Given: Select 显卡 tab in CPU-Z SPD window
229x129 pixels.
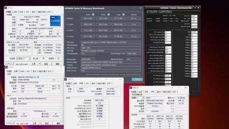Looking at the screenshot, I should click(159, 92).
